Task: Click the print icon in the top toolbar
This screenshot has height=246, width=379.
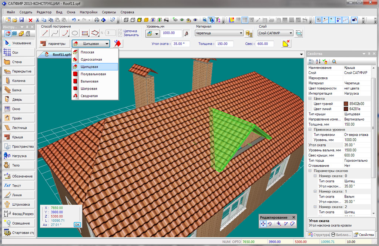Action: tap(97, 20)
